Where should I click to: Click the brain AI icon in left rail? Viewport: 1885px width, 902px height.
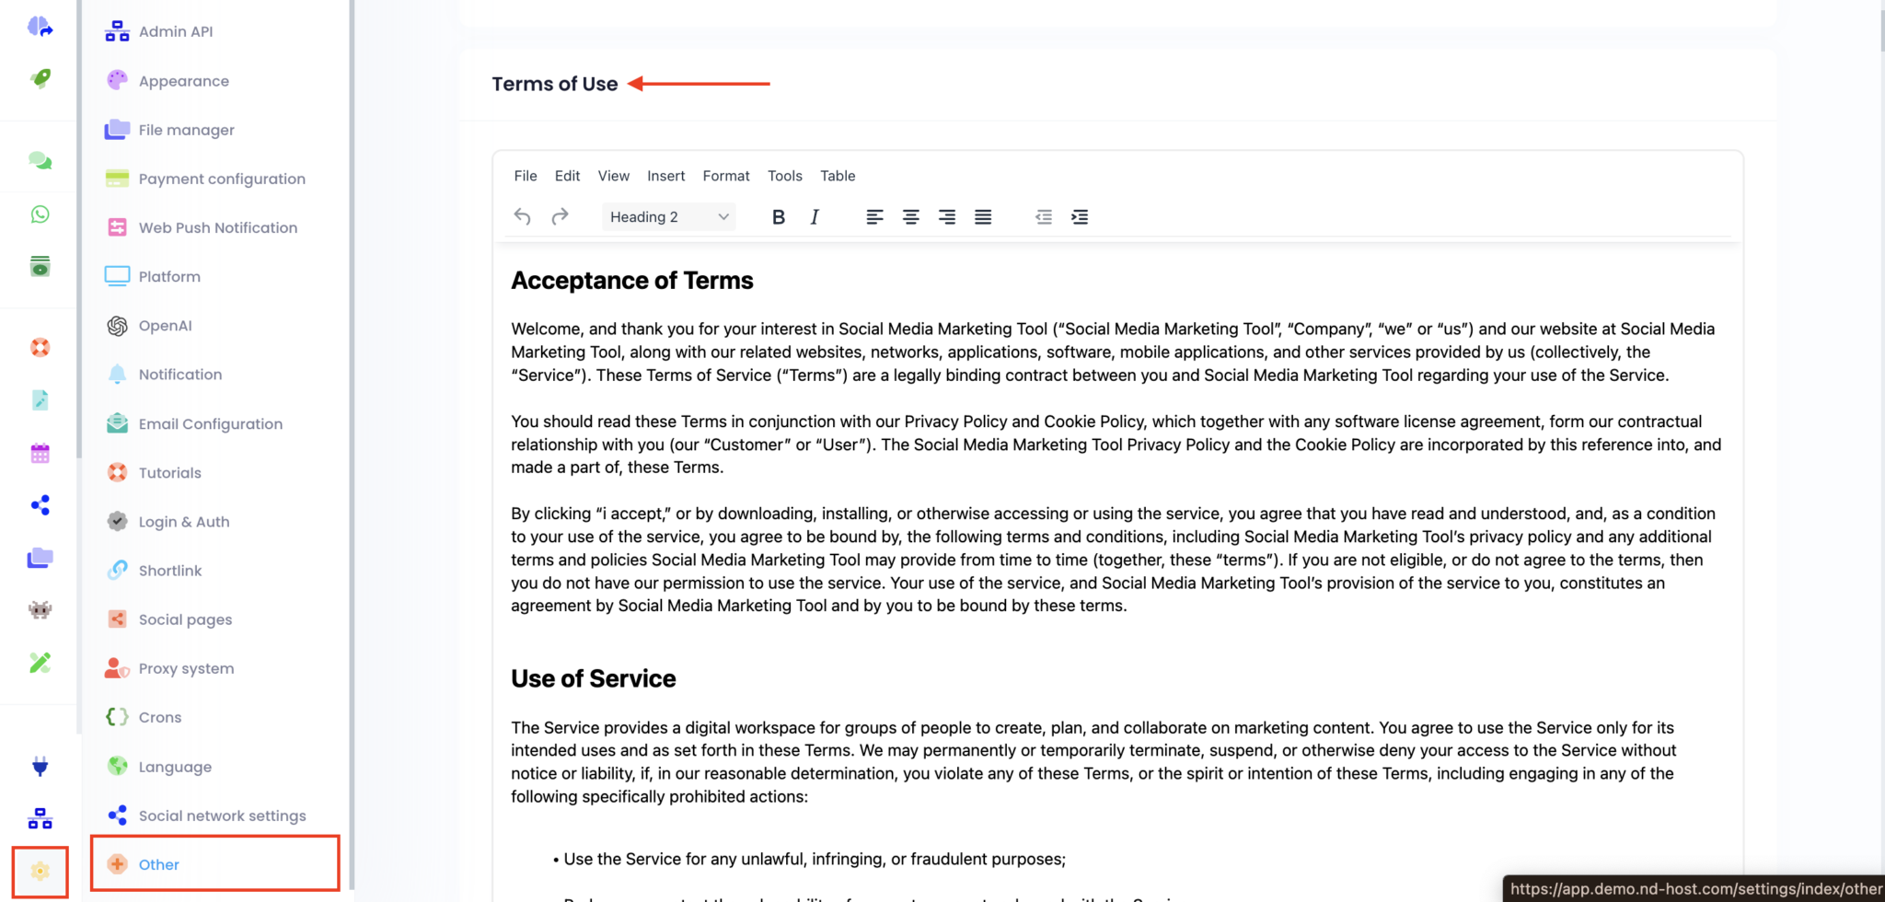point(40,27)
